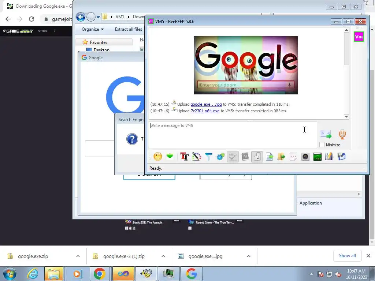This screenshot has width=375, height=281.
Task: Switch to Google app on taskbar
Action: 192,274
